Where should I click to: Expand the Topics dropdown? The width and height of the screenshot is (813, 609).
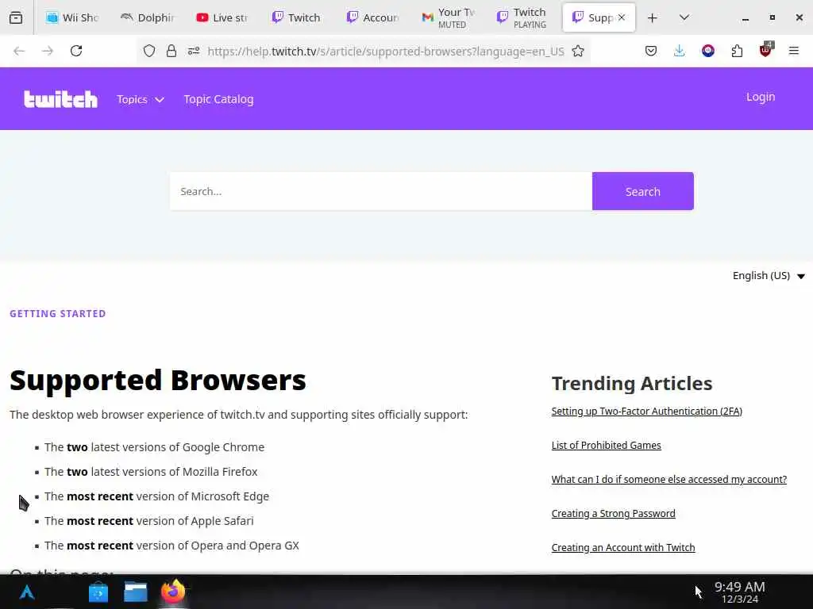pos(141,99)
